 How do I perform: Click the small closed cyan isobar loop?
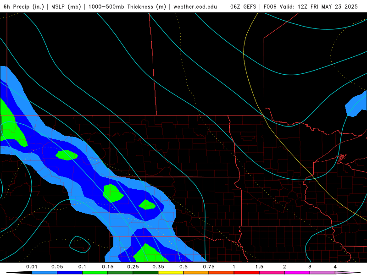(80, 245)
